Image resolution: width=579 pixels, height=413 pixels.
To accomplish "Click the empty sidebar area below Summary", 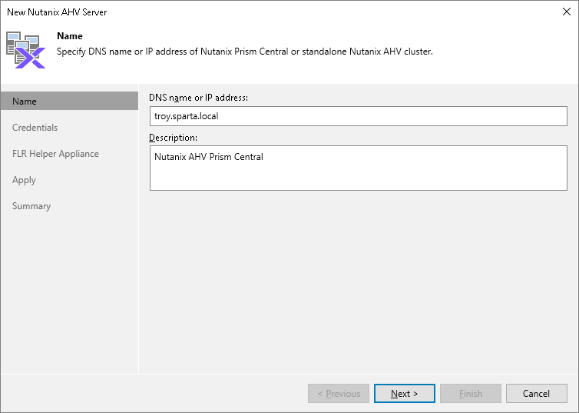I will 69,292.
